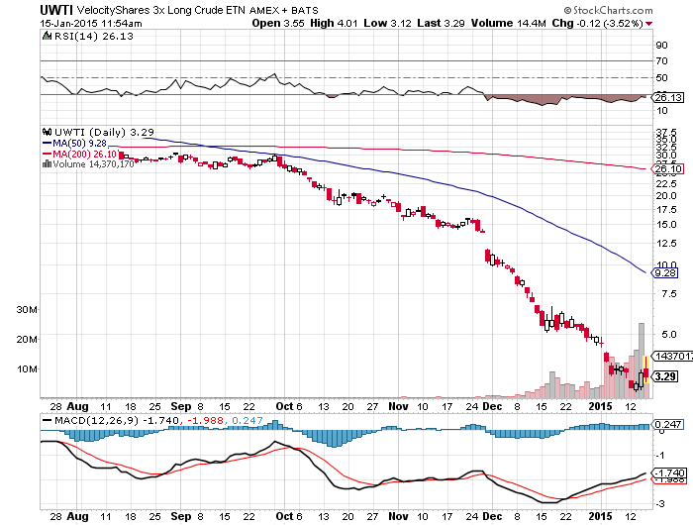Click the 90 level on RSI axis

661,46
